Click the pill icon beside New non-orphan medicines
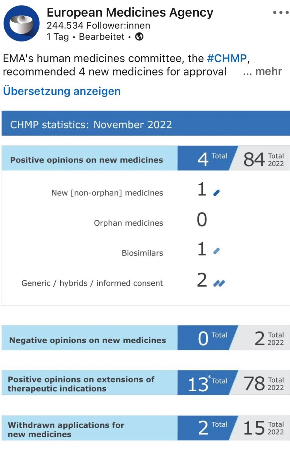 [x=216, y=193]
